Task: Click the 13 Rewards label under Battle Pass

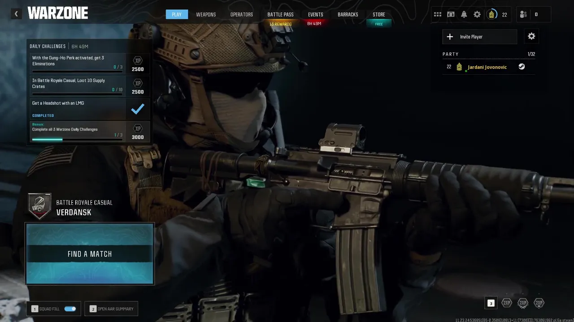Action: point(281,24)
